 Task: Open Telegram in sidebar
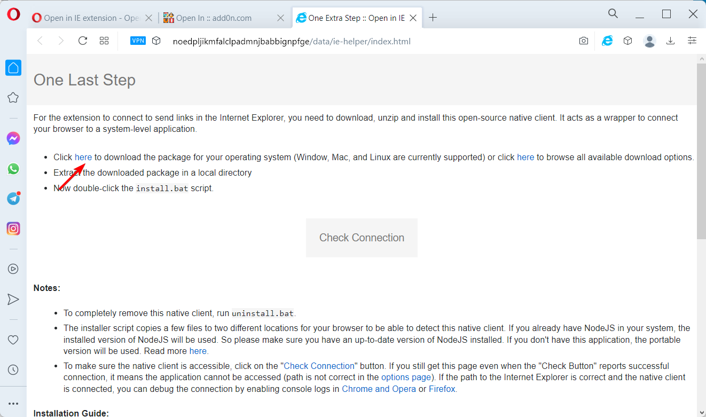coord(13,199)
